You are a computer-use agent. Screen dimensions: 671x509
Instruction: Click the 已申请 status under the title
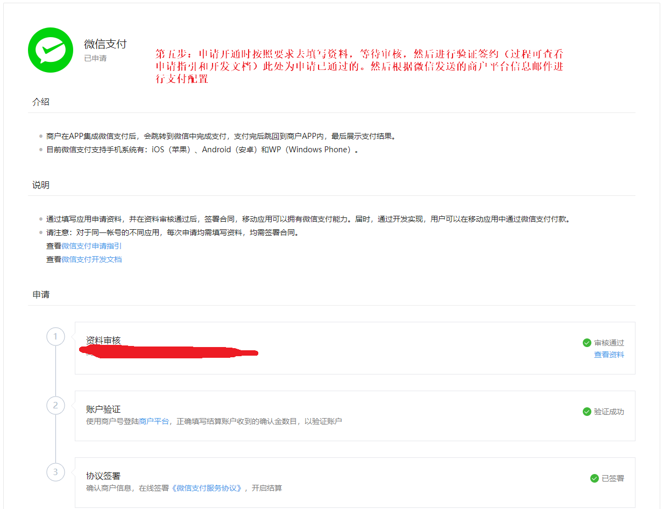coord(95,58)
